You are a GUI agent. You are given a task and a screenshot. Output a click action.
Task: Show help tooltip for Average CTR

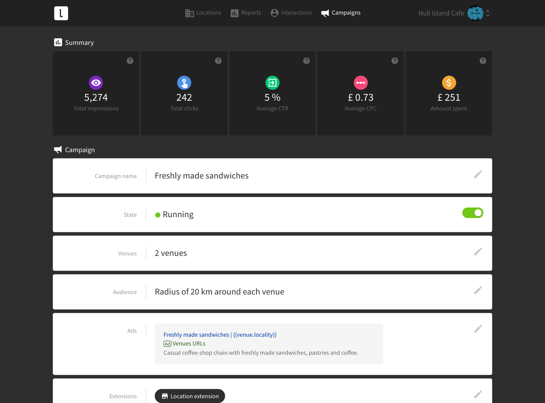[x=306, y=61]
